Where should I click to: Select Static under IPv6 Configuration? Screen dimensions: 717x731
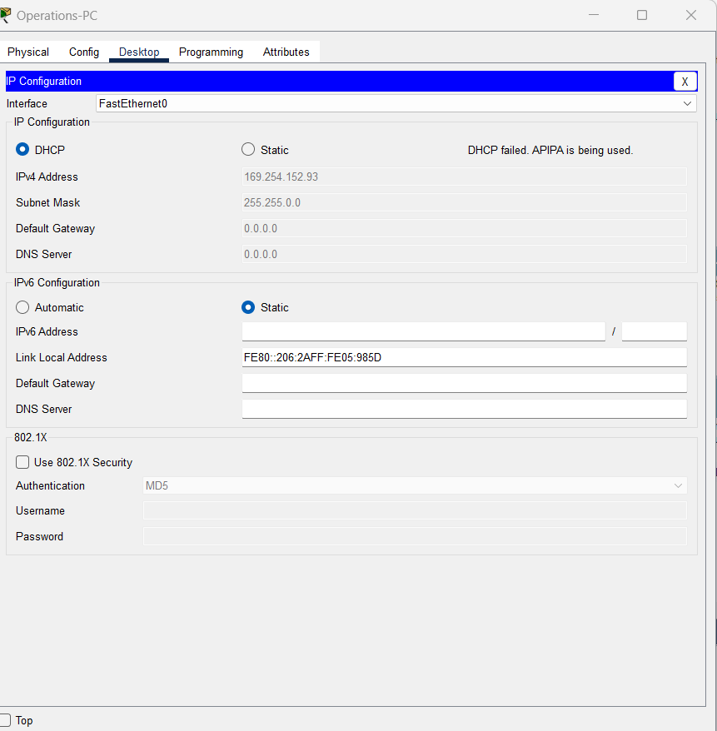[247, 306]
